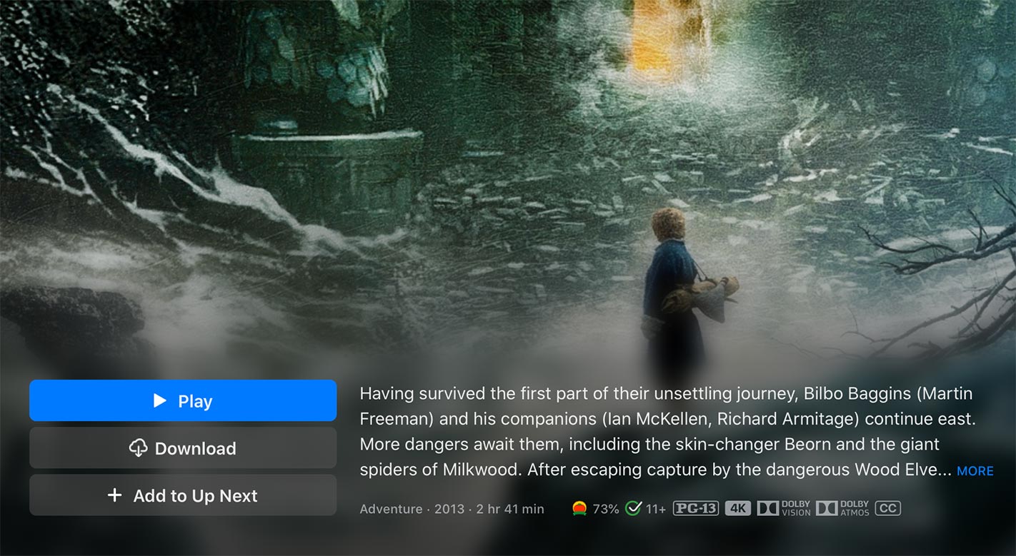Click the Dolby Atmos badge
This screenshot has width=1016, height=556.
click(x=842, y=508)
